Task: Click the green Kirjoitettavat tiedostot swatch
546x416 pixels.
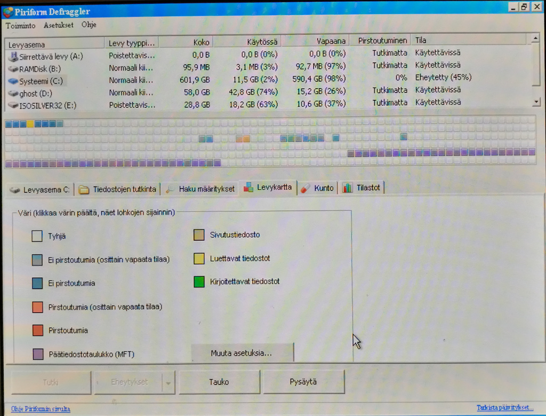Action: pyautogui.click(x=199, y=282)
